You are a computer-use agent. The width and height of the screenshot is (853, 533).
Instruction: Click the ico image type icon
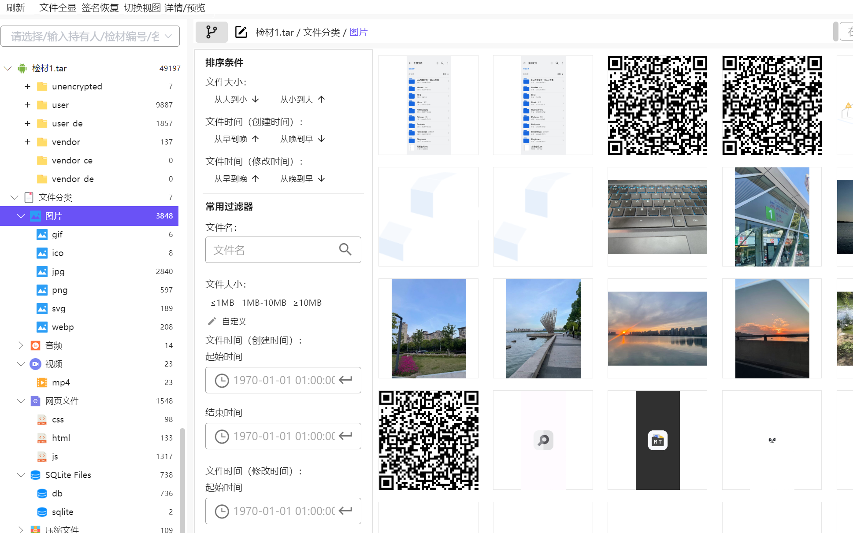42,253
